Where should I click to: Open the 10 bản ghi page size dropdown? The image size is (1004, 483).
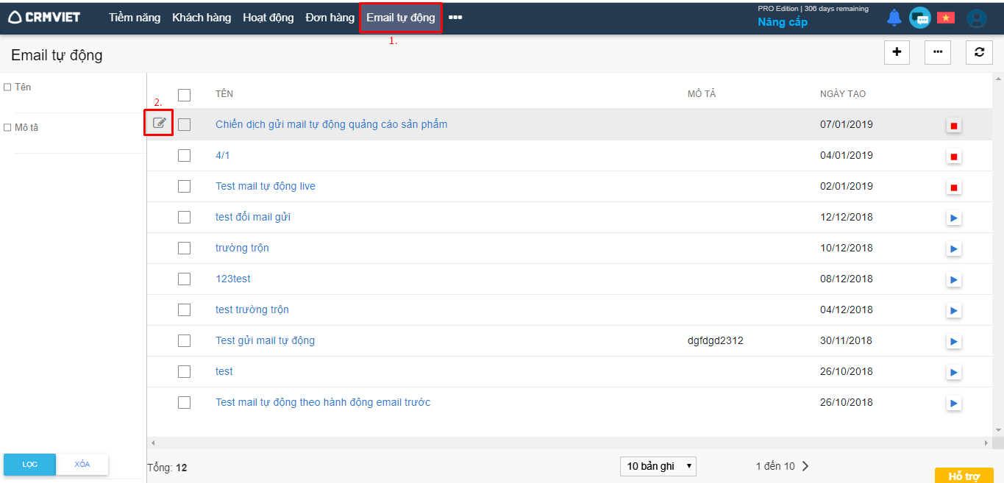658,466
